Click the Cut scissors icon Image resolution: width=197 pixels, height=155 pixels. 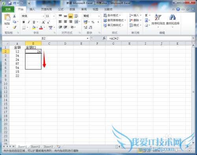pos(14,16)
